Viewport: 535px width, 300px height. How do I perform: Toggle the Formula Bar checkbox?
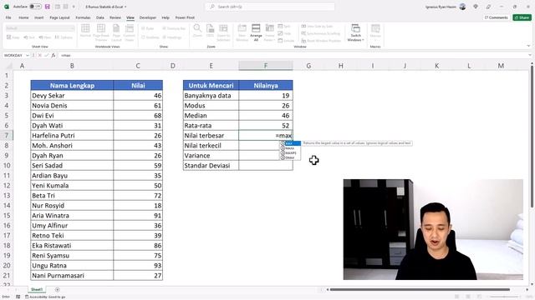pyautogui.click(x=174, y=28)
